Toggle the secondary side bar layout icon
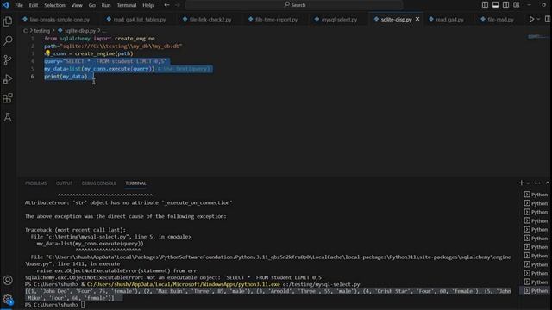 [x=506, y=5]
